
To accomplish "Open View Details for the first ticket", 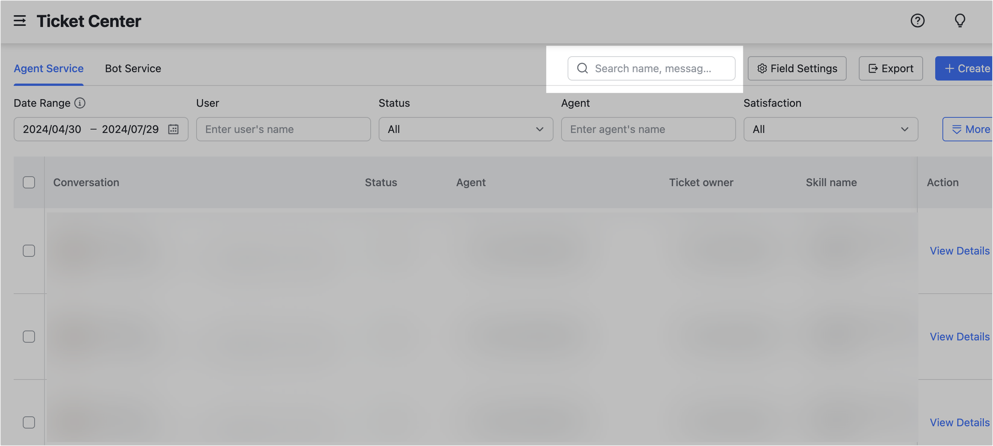I will click(960, 251).
